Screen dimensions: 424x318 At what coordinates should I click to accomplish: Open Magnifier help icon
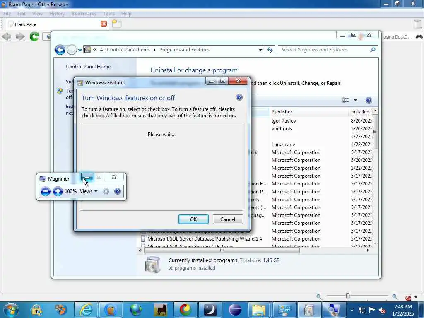117,191
